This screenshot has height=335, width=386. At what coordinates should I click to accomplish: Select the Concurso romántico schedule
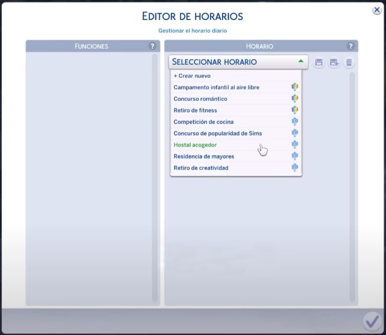201,99
